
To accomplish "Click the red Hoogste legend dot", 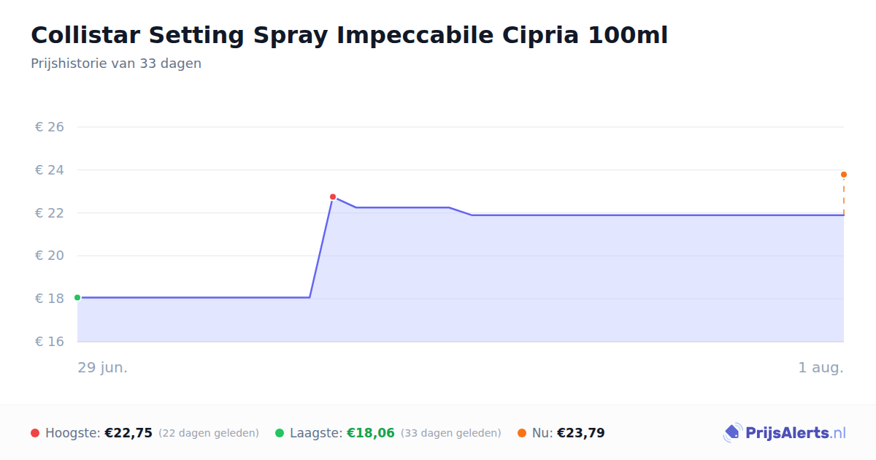I will (35, 433).
